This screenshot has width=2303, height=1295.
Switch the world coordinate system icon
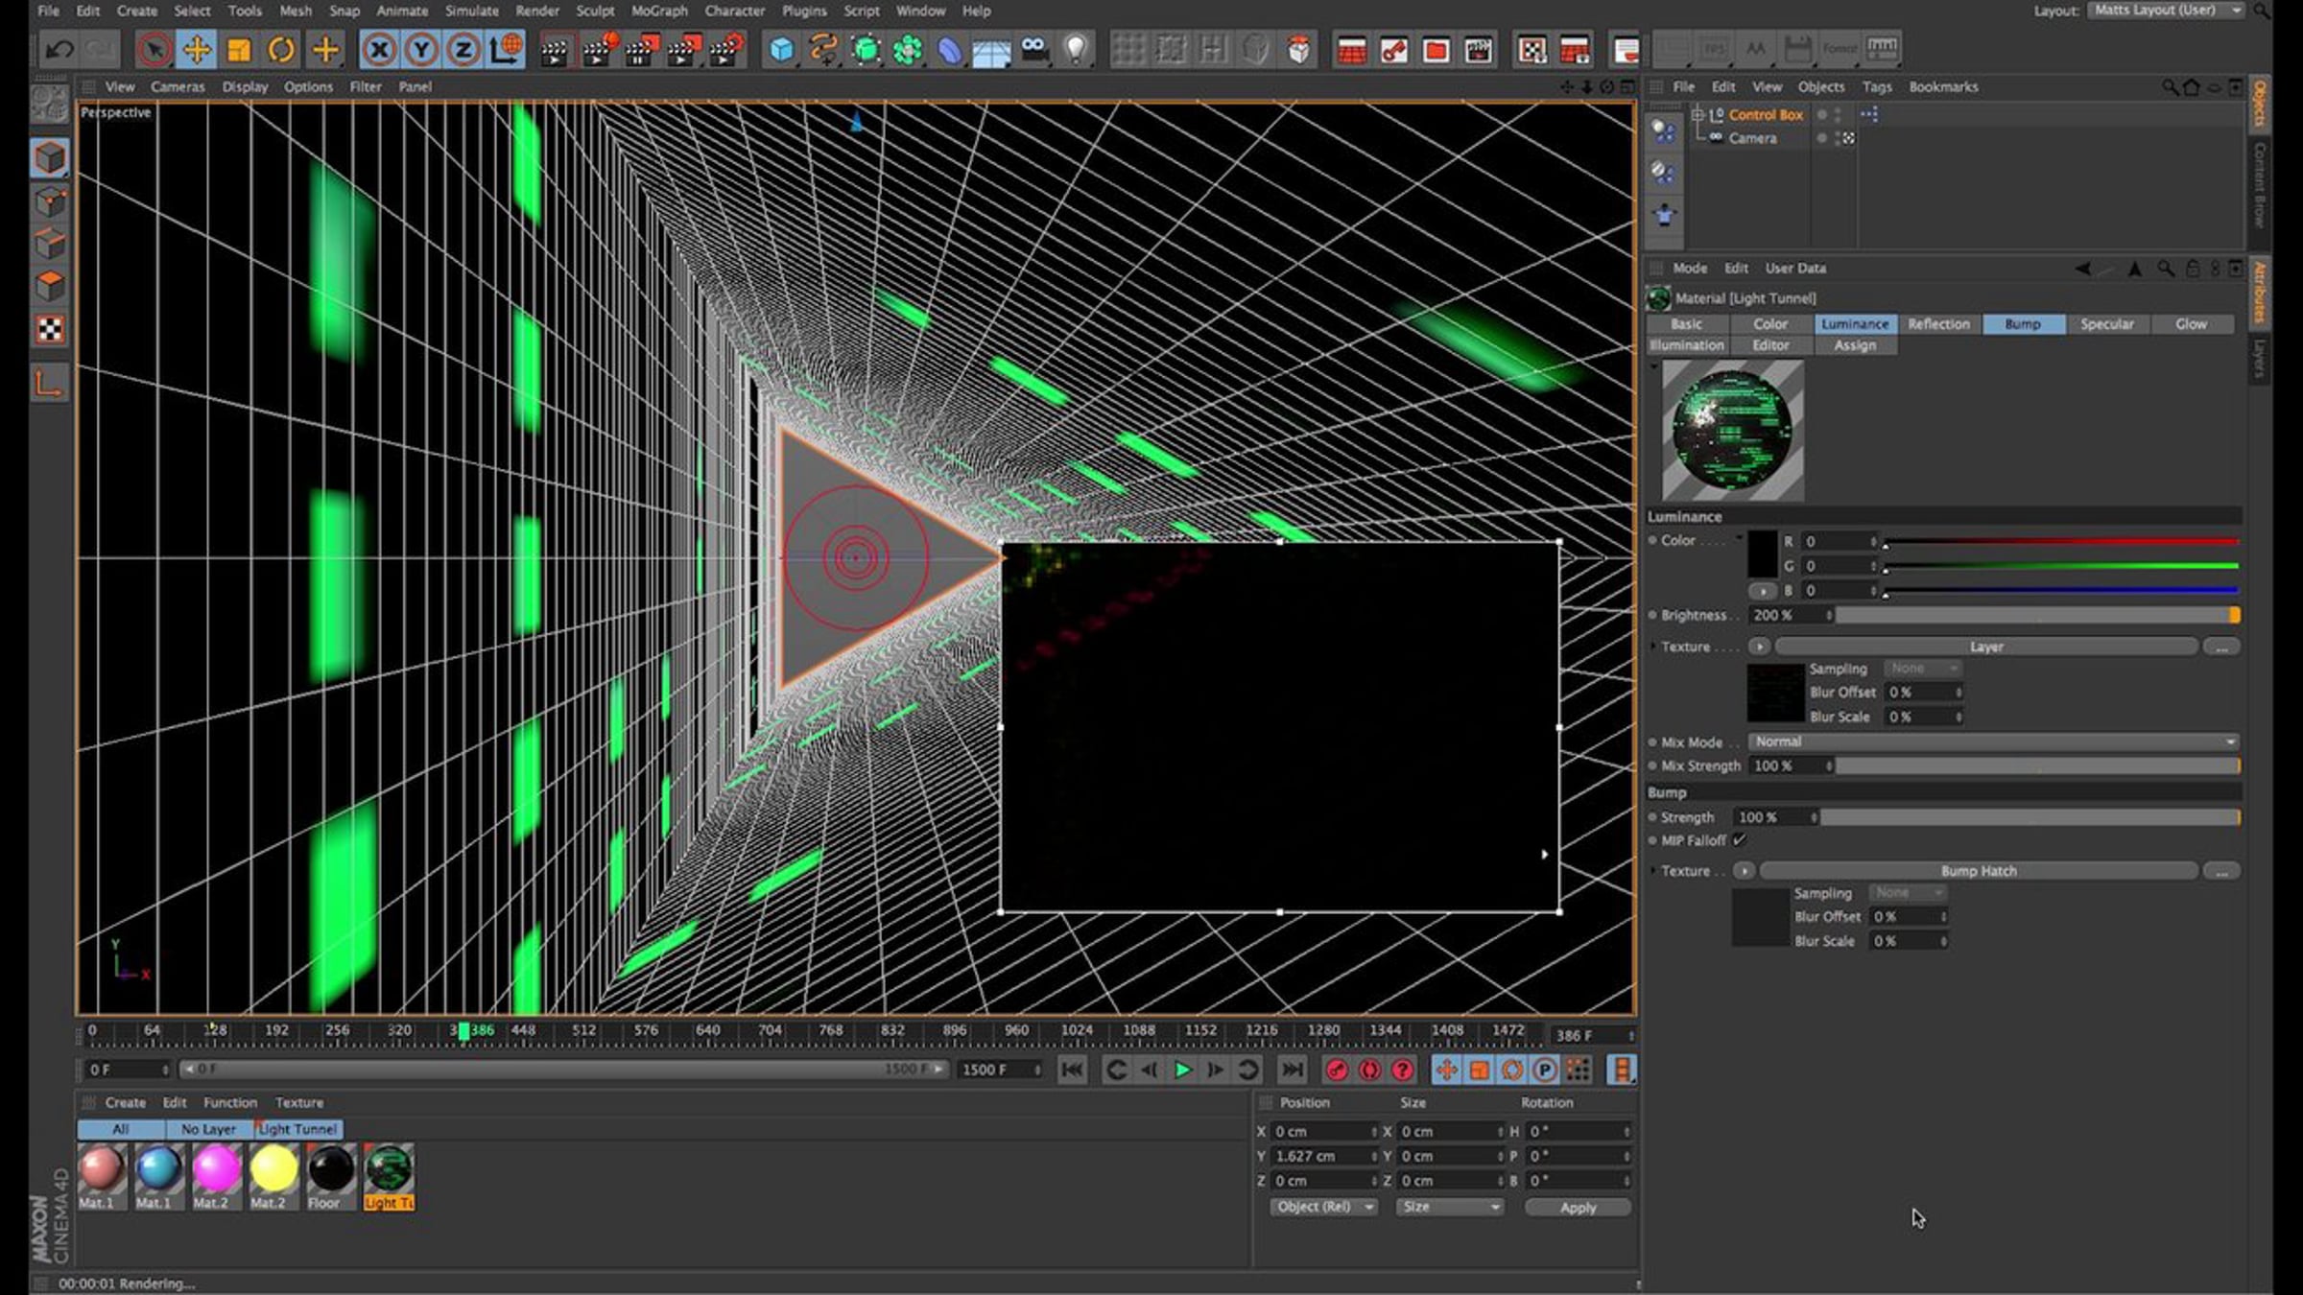[506, 49]
